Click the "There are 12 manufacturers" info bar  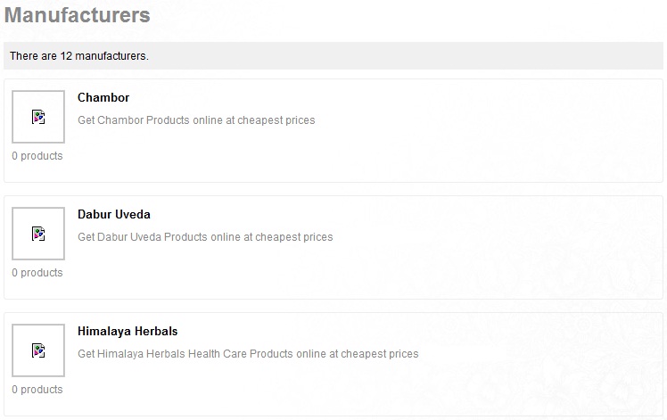[x=333, y=56]
